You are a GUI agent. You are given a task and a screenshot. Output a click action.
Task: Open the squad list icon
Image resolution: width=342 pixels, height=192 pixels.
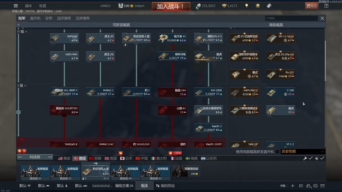click(x=301, y=186)
